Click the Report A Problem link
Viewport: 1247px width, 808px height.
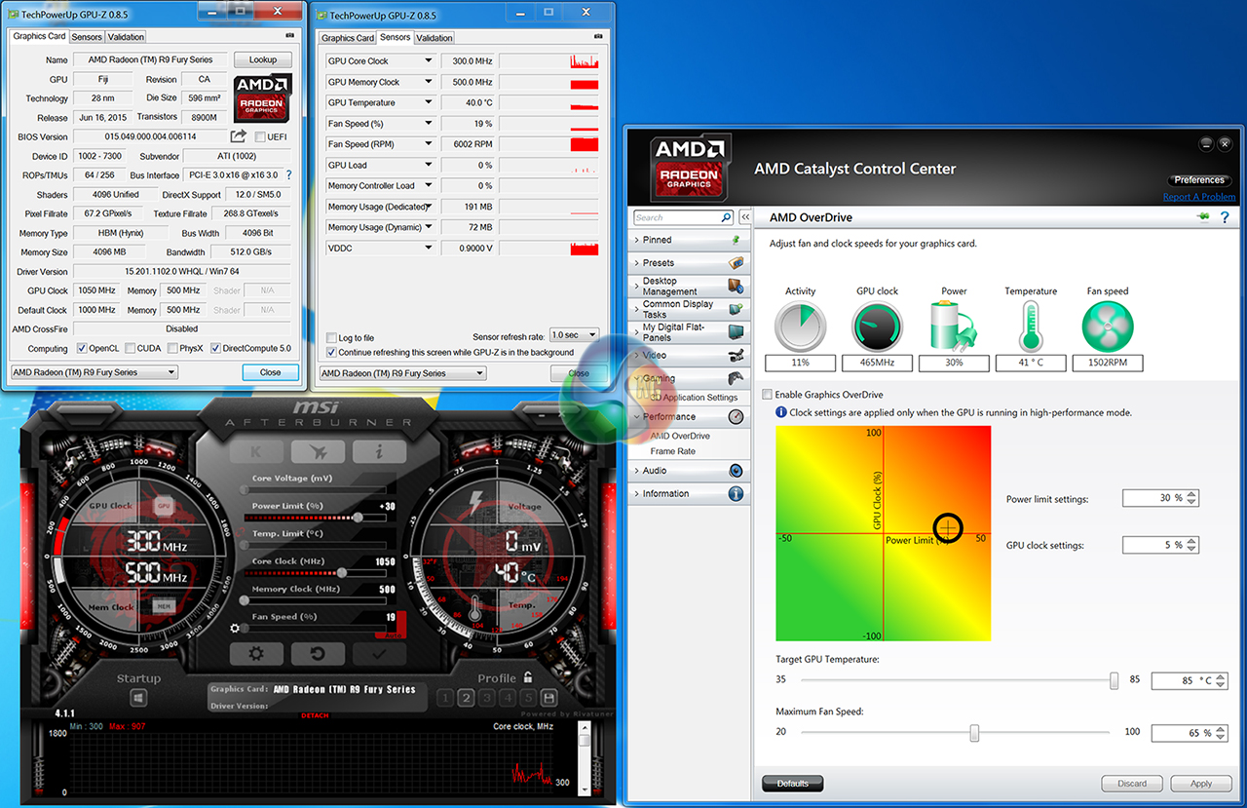coord(1198,197)
